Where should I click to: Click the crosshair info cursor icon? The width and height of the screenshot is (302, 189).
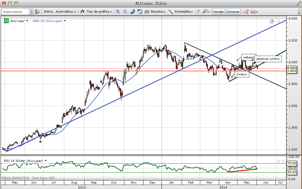click(204, 12)
